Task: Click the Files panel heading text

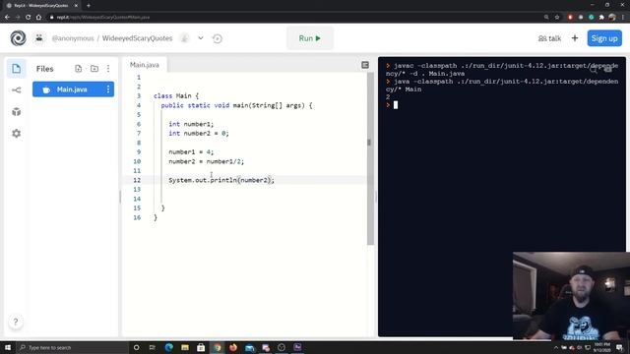Action: (44, 69)
